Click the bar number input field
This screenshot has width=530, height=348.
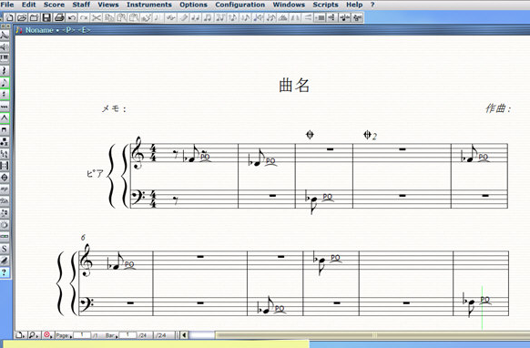pos(127,335)
